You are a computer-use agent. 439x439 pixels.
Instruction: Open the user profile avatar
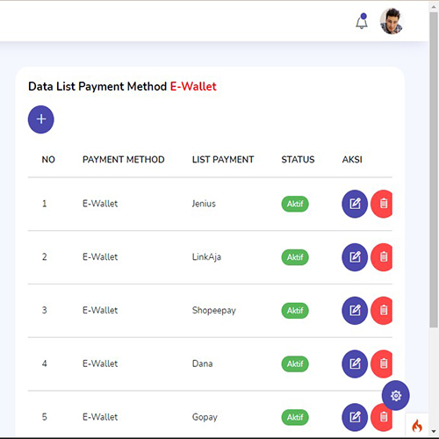click(392, 21)
